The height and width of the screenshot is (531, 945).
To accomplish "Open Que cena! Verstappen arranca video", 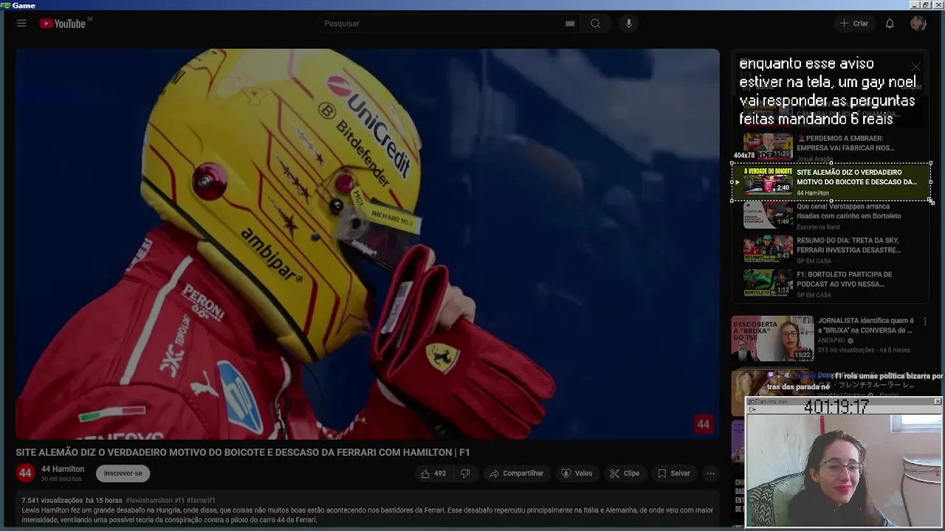I will 831,215.
